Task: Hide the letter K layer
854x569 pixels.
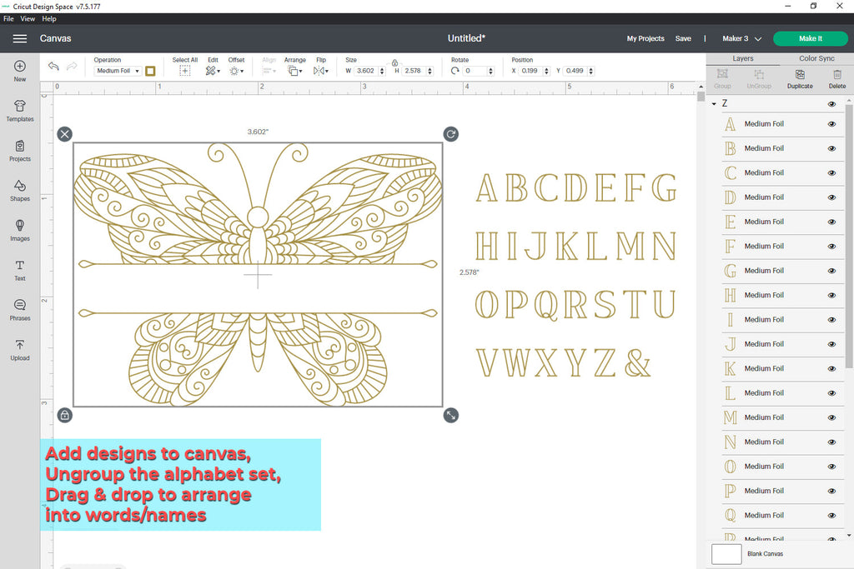Action: 831,369
